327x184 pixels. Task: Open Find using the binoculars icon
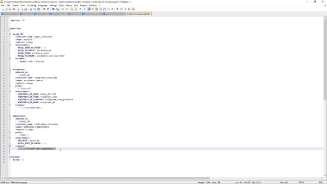click(53, 9)
